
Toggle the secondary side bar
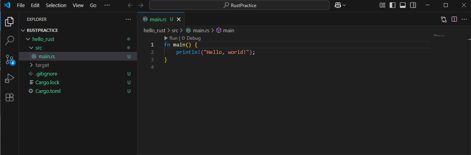click(x=413, y=5)
